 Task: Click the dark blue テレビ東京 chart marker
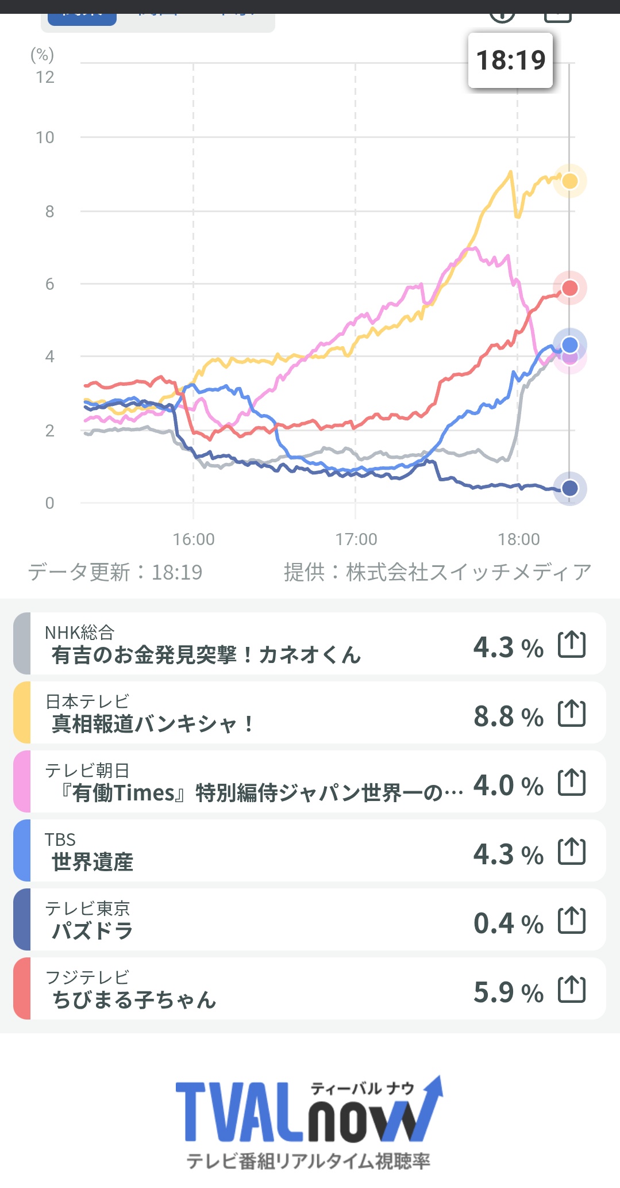coord(569,488)
